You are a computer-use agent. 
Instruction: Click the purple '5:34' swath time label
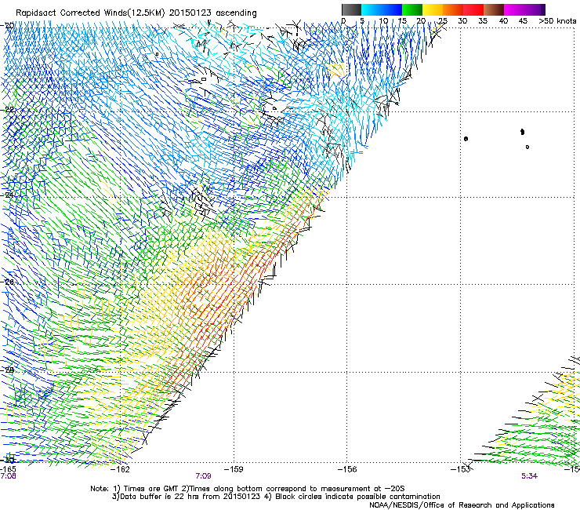pos(529,476)
